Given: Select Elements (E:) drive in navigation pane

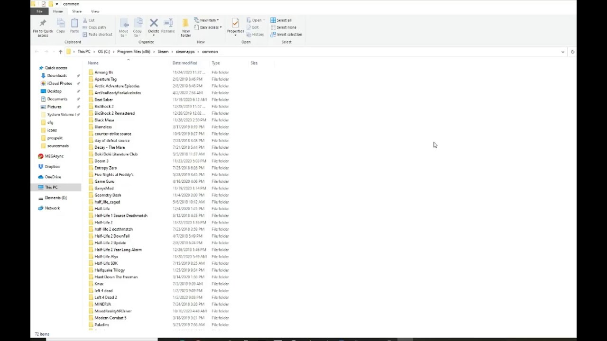Looking at the screenshot, I should click(x=55, y=198).
